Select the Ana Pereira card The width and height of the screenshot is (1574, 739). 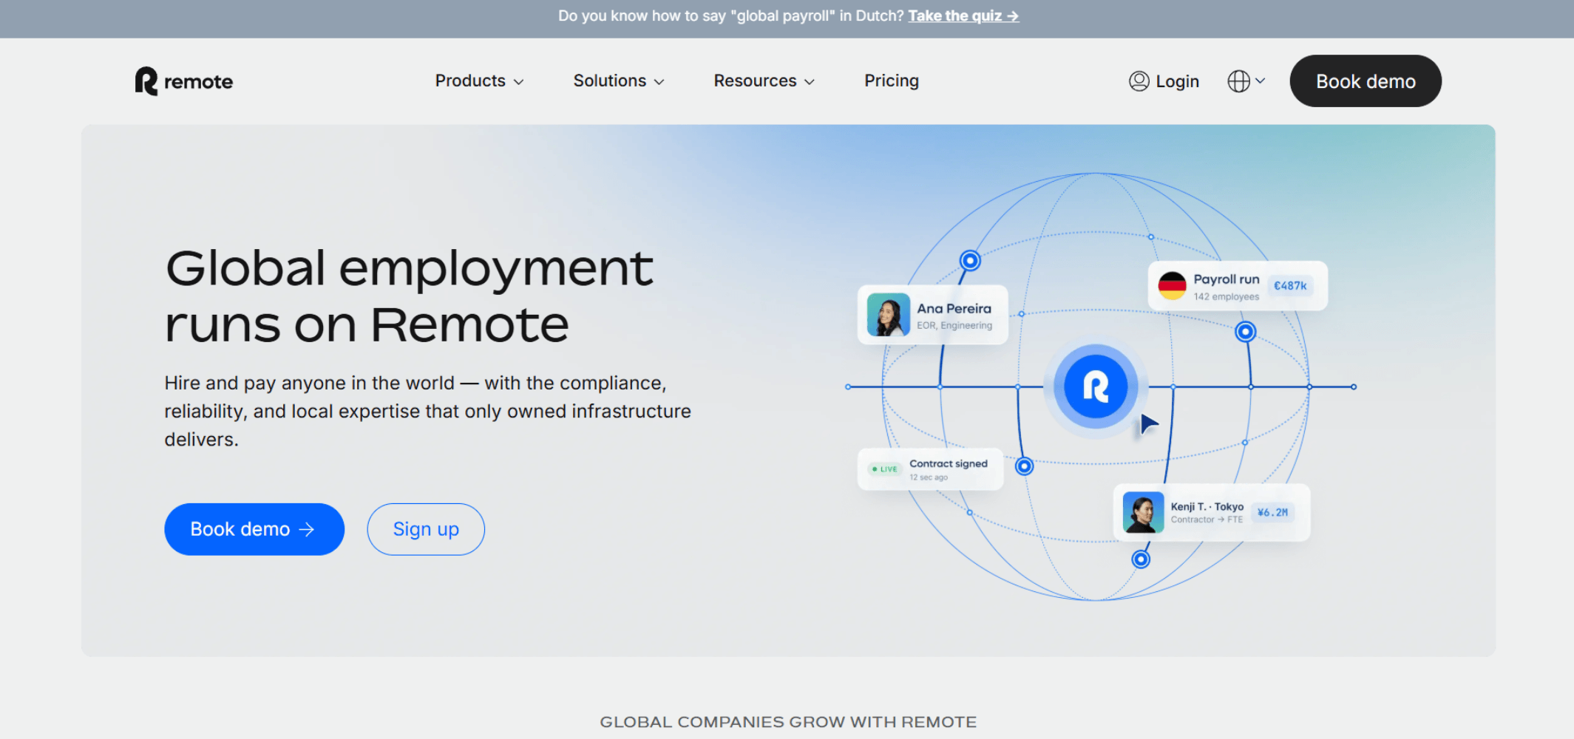click(933, 315)
